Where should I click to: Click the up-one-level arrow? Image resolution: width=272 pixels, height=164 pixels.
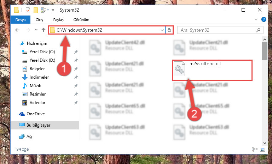(x=44, y=30)
